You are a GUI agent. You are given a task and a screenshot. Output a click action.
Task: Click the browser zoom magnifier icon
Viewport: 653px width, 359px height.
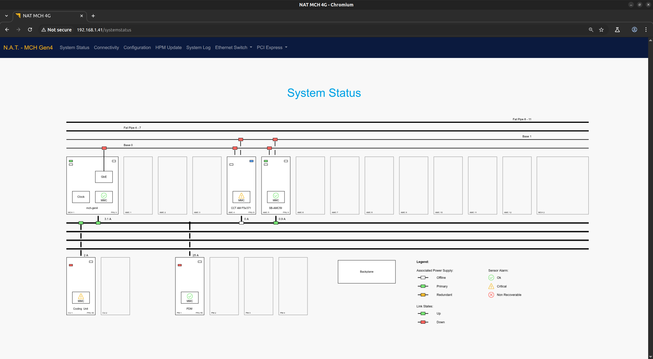click(591, 30)
